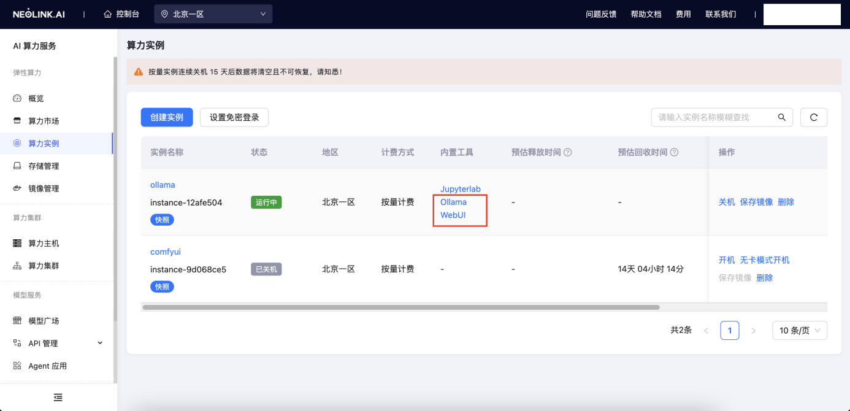850x411 pixels.
Task: Expand the API 管理 menu
Action: click(x=55, y=343)
